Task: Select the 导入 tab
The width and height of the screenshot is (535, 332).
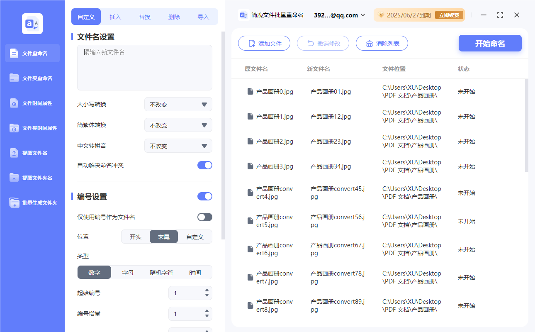Action: tap(204, 17)
